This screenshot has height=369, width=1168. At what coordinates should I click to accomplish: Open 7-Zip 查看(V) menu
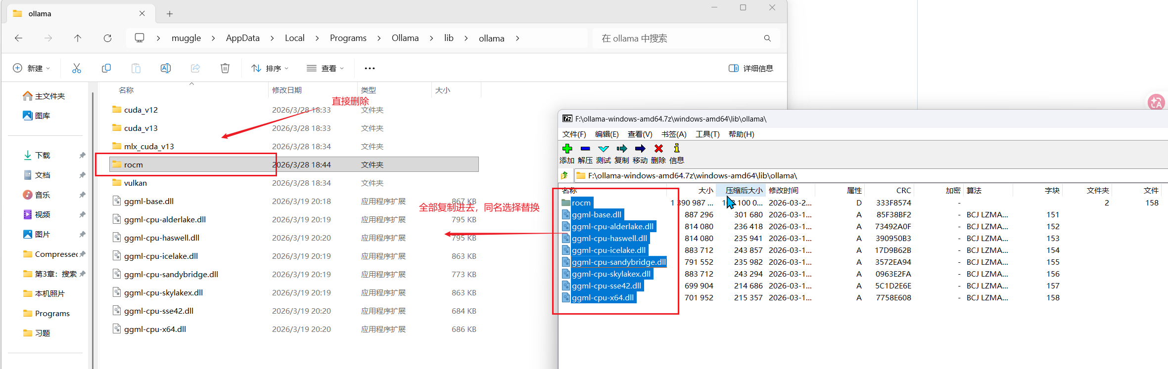640,134
